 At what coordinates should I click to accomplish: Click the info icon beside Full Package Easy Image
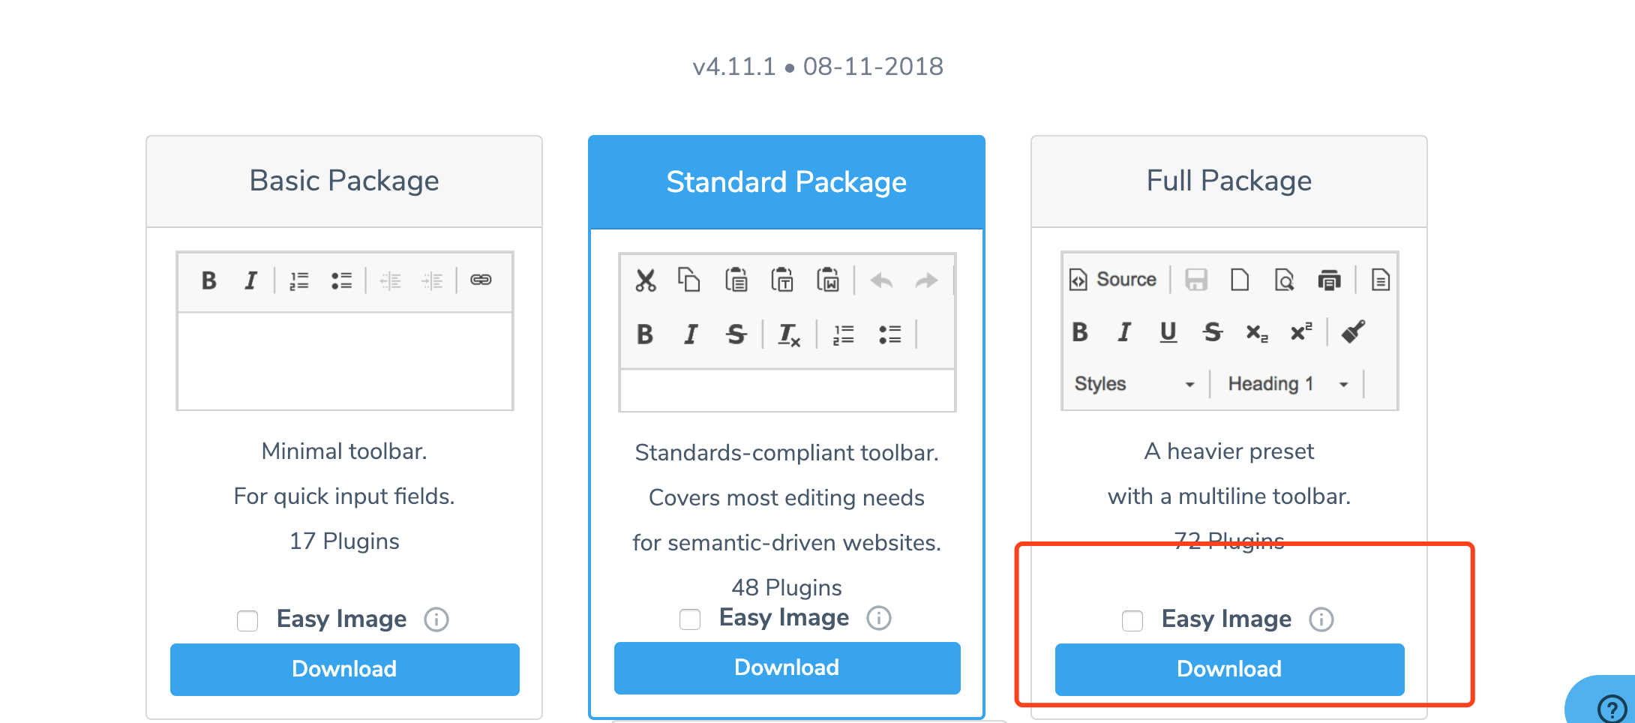[1322, 619]
